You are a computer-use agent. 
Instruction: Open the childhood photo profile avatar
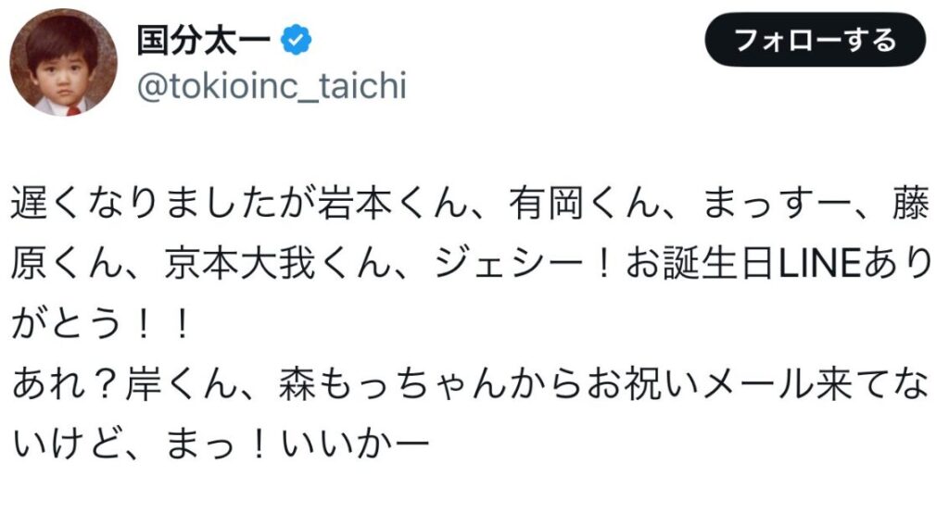click(64, 62)
